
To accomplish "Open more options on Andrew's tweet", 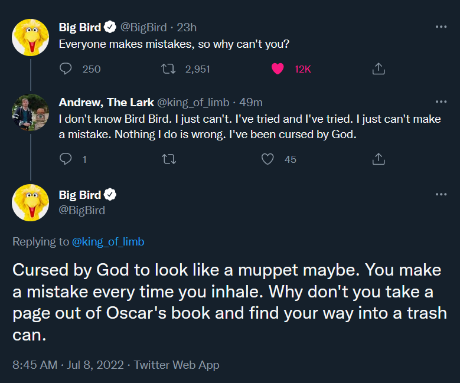I will pos(441,102).
